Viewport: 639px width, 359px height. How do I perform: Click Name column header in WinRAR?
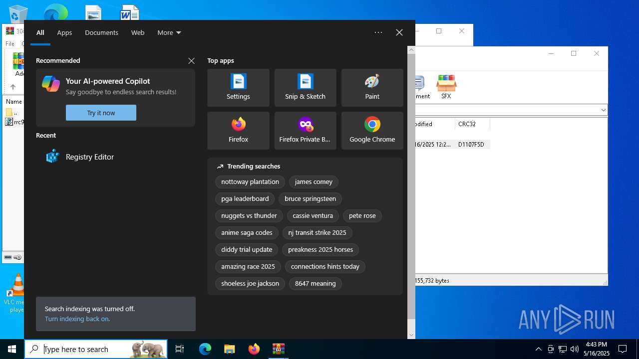tap(13, 102)
